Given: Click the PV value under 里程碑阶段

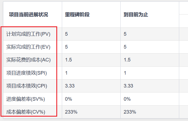Looking at the screenshot, I should [x=67, y=34].
